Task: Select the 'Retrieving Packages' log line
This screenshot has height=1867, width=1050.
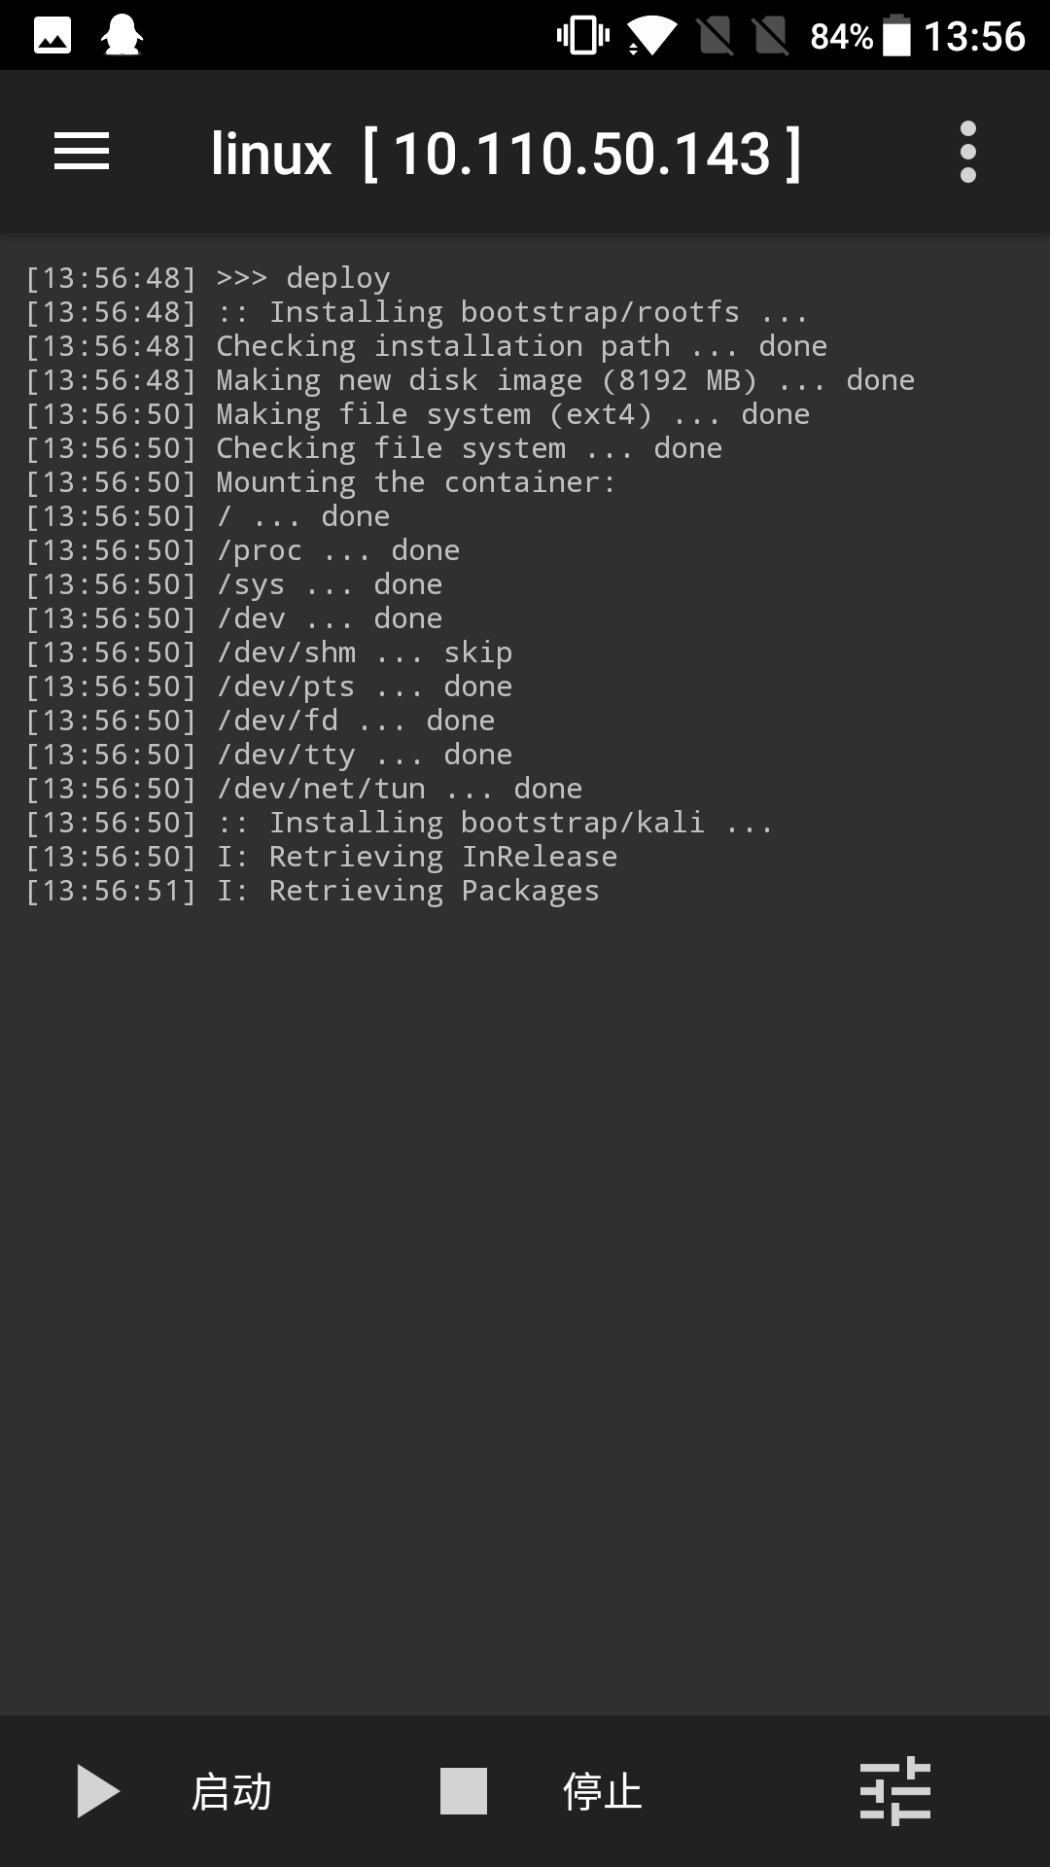Action: click(312, 891)
